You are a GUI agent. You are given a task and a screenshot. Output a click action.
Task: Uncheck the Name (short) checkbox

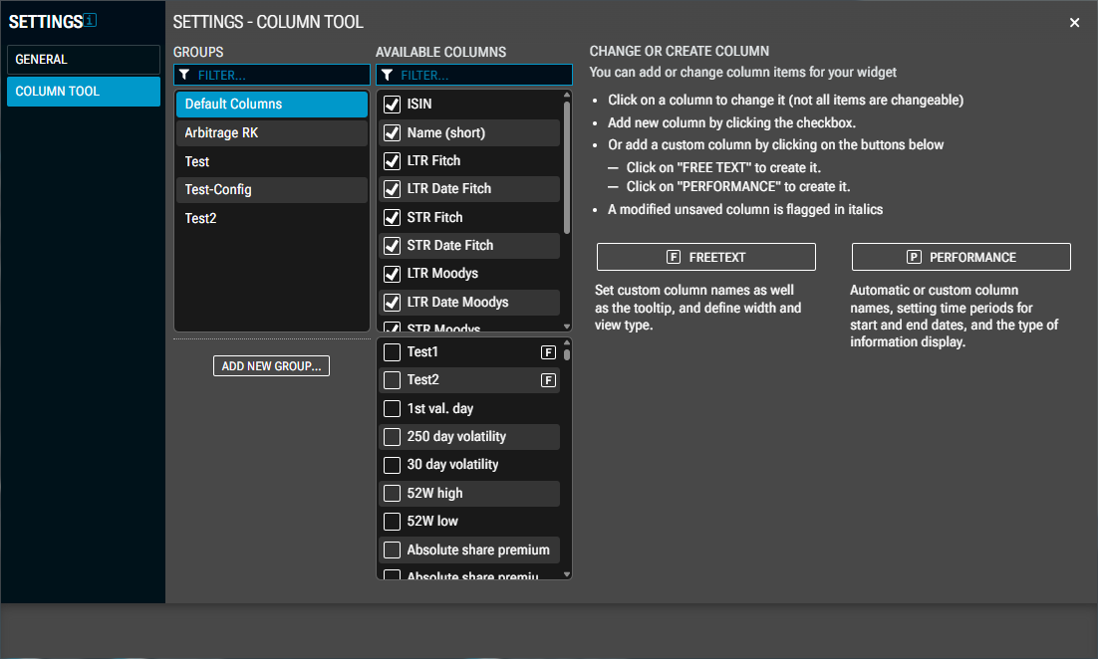(393, 133)
